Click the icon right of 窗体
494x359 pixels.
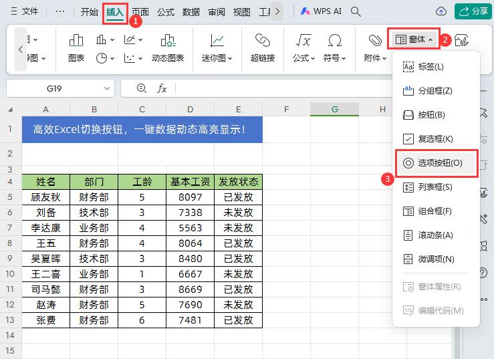pyautogui.click(x=461, y=40)
